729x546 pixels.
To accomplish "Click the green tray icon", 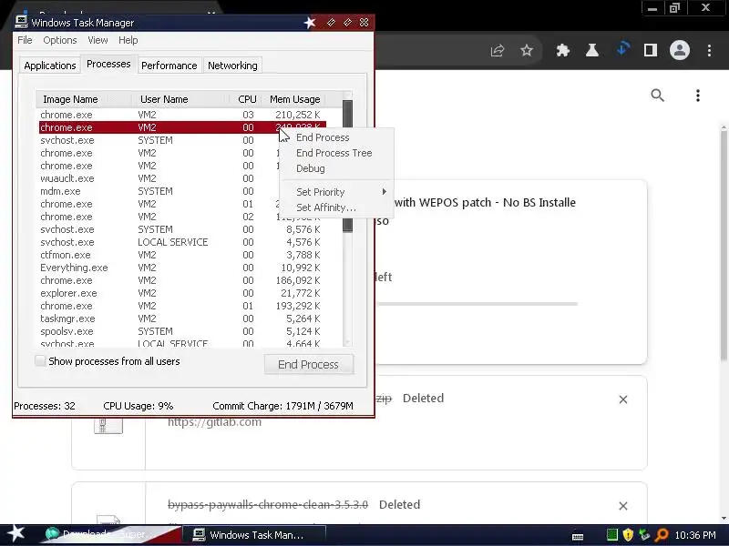I will (x=612, y=535).
